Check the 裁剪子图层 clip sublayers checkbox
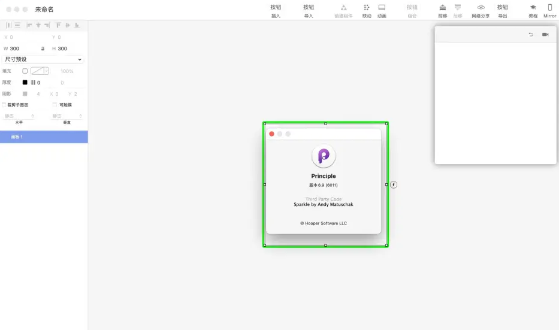This screenshot has height=330, width=559. click(x=4, y=105)
